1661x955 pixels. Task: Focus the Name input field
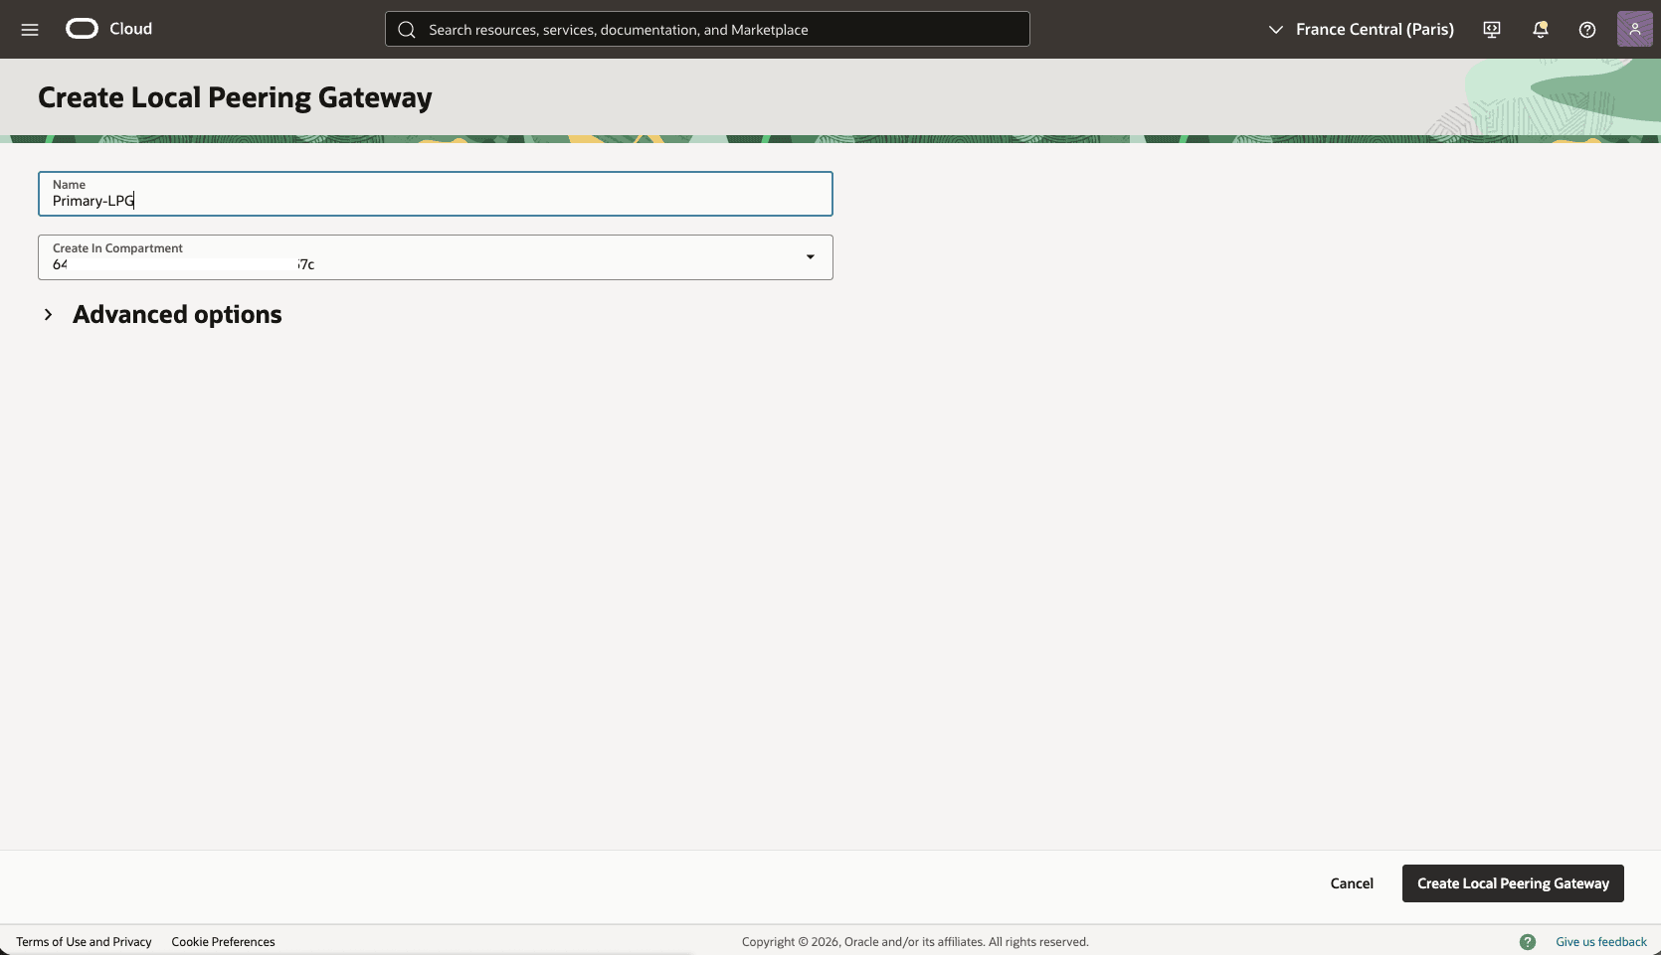point(435,199)
